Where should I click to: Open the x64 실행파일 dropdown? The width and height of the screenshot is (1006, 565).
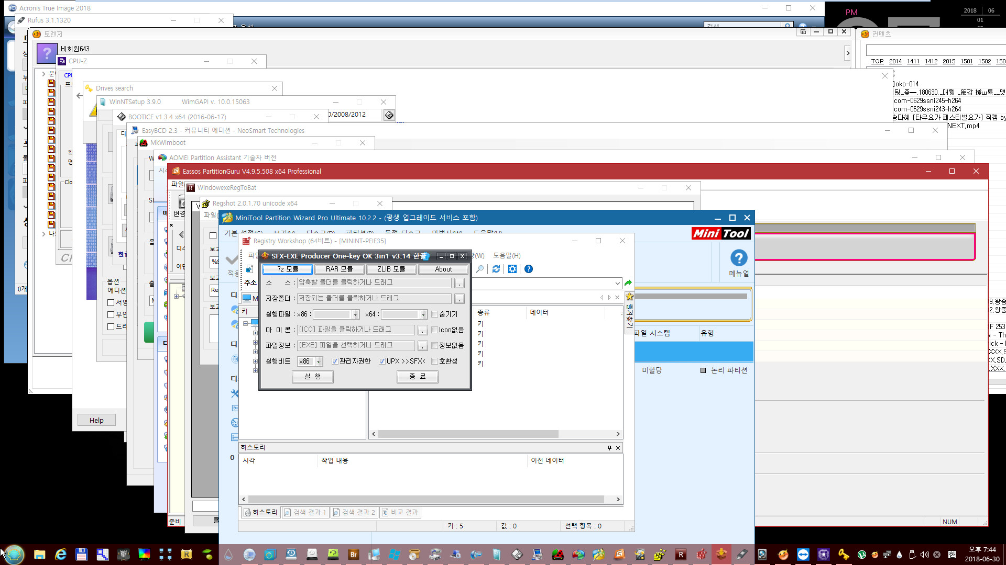pos(423,314)
